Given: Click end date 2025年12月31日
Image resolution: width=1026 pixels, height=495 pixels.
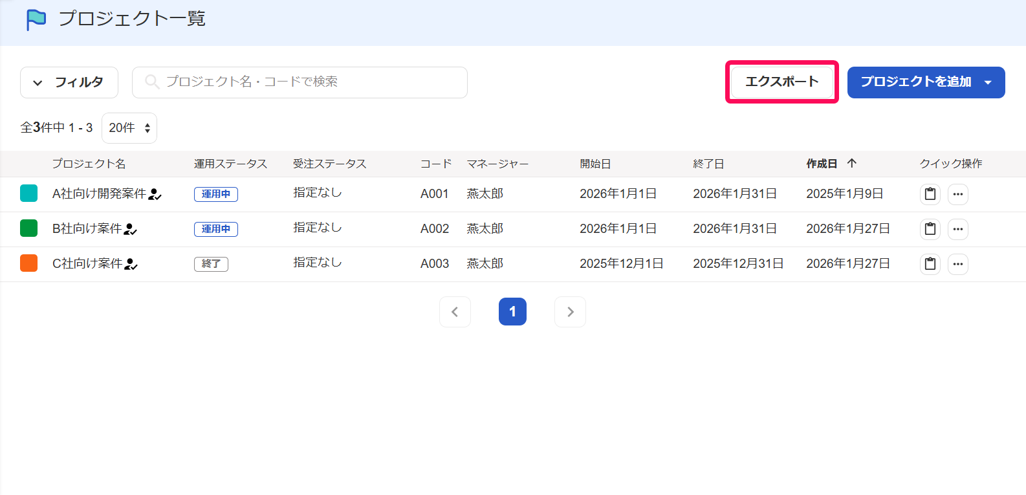Looking at the screenshot, I should pos(738,264).
